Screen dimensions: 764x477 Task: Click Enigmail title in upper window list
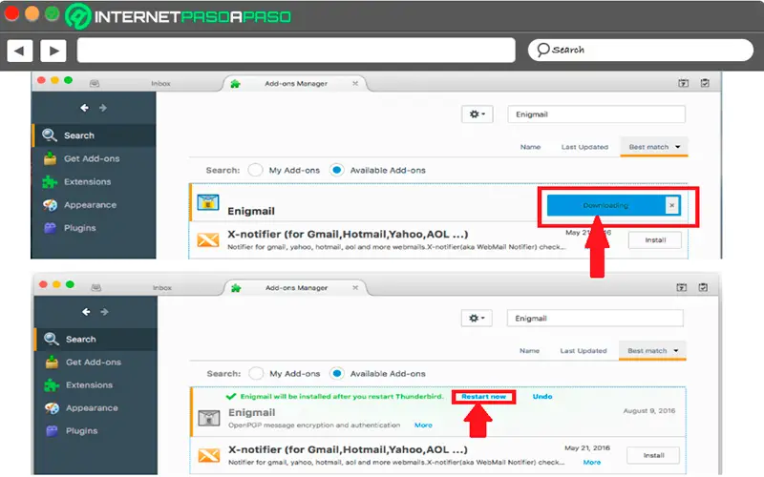click(251, 211)
